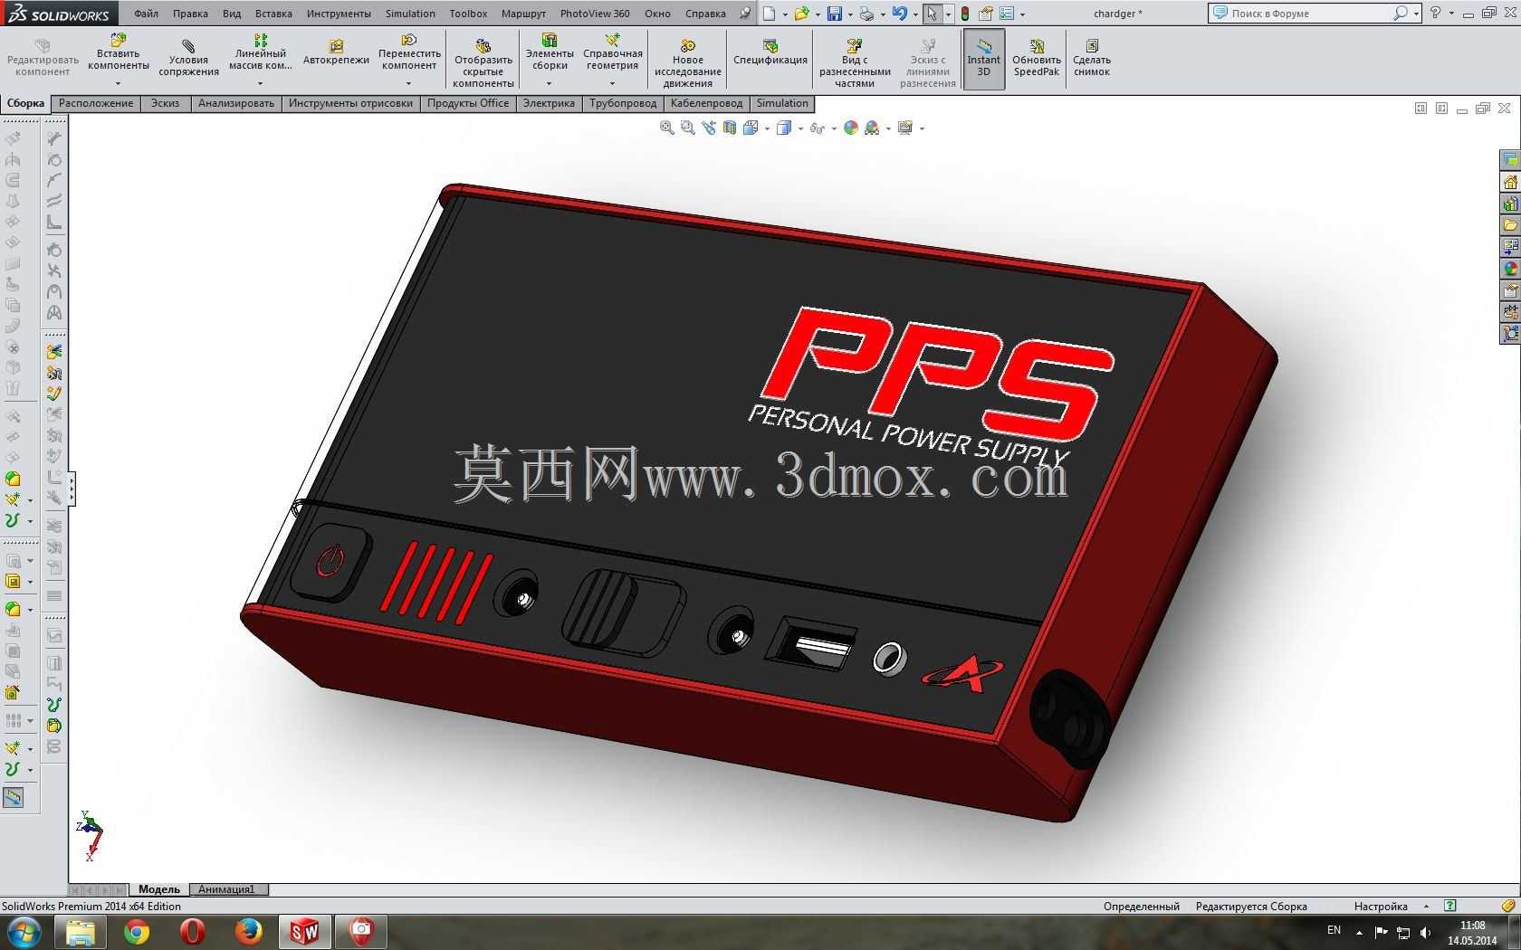Switch to the Анимация1 bottom tab

[227, 889]
